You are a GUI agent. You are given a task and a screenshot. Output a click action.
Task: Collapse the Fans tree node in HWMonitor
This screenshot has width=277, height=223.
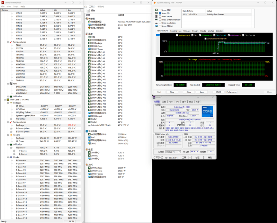[8, 83]
